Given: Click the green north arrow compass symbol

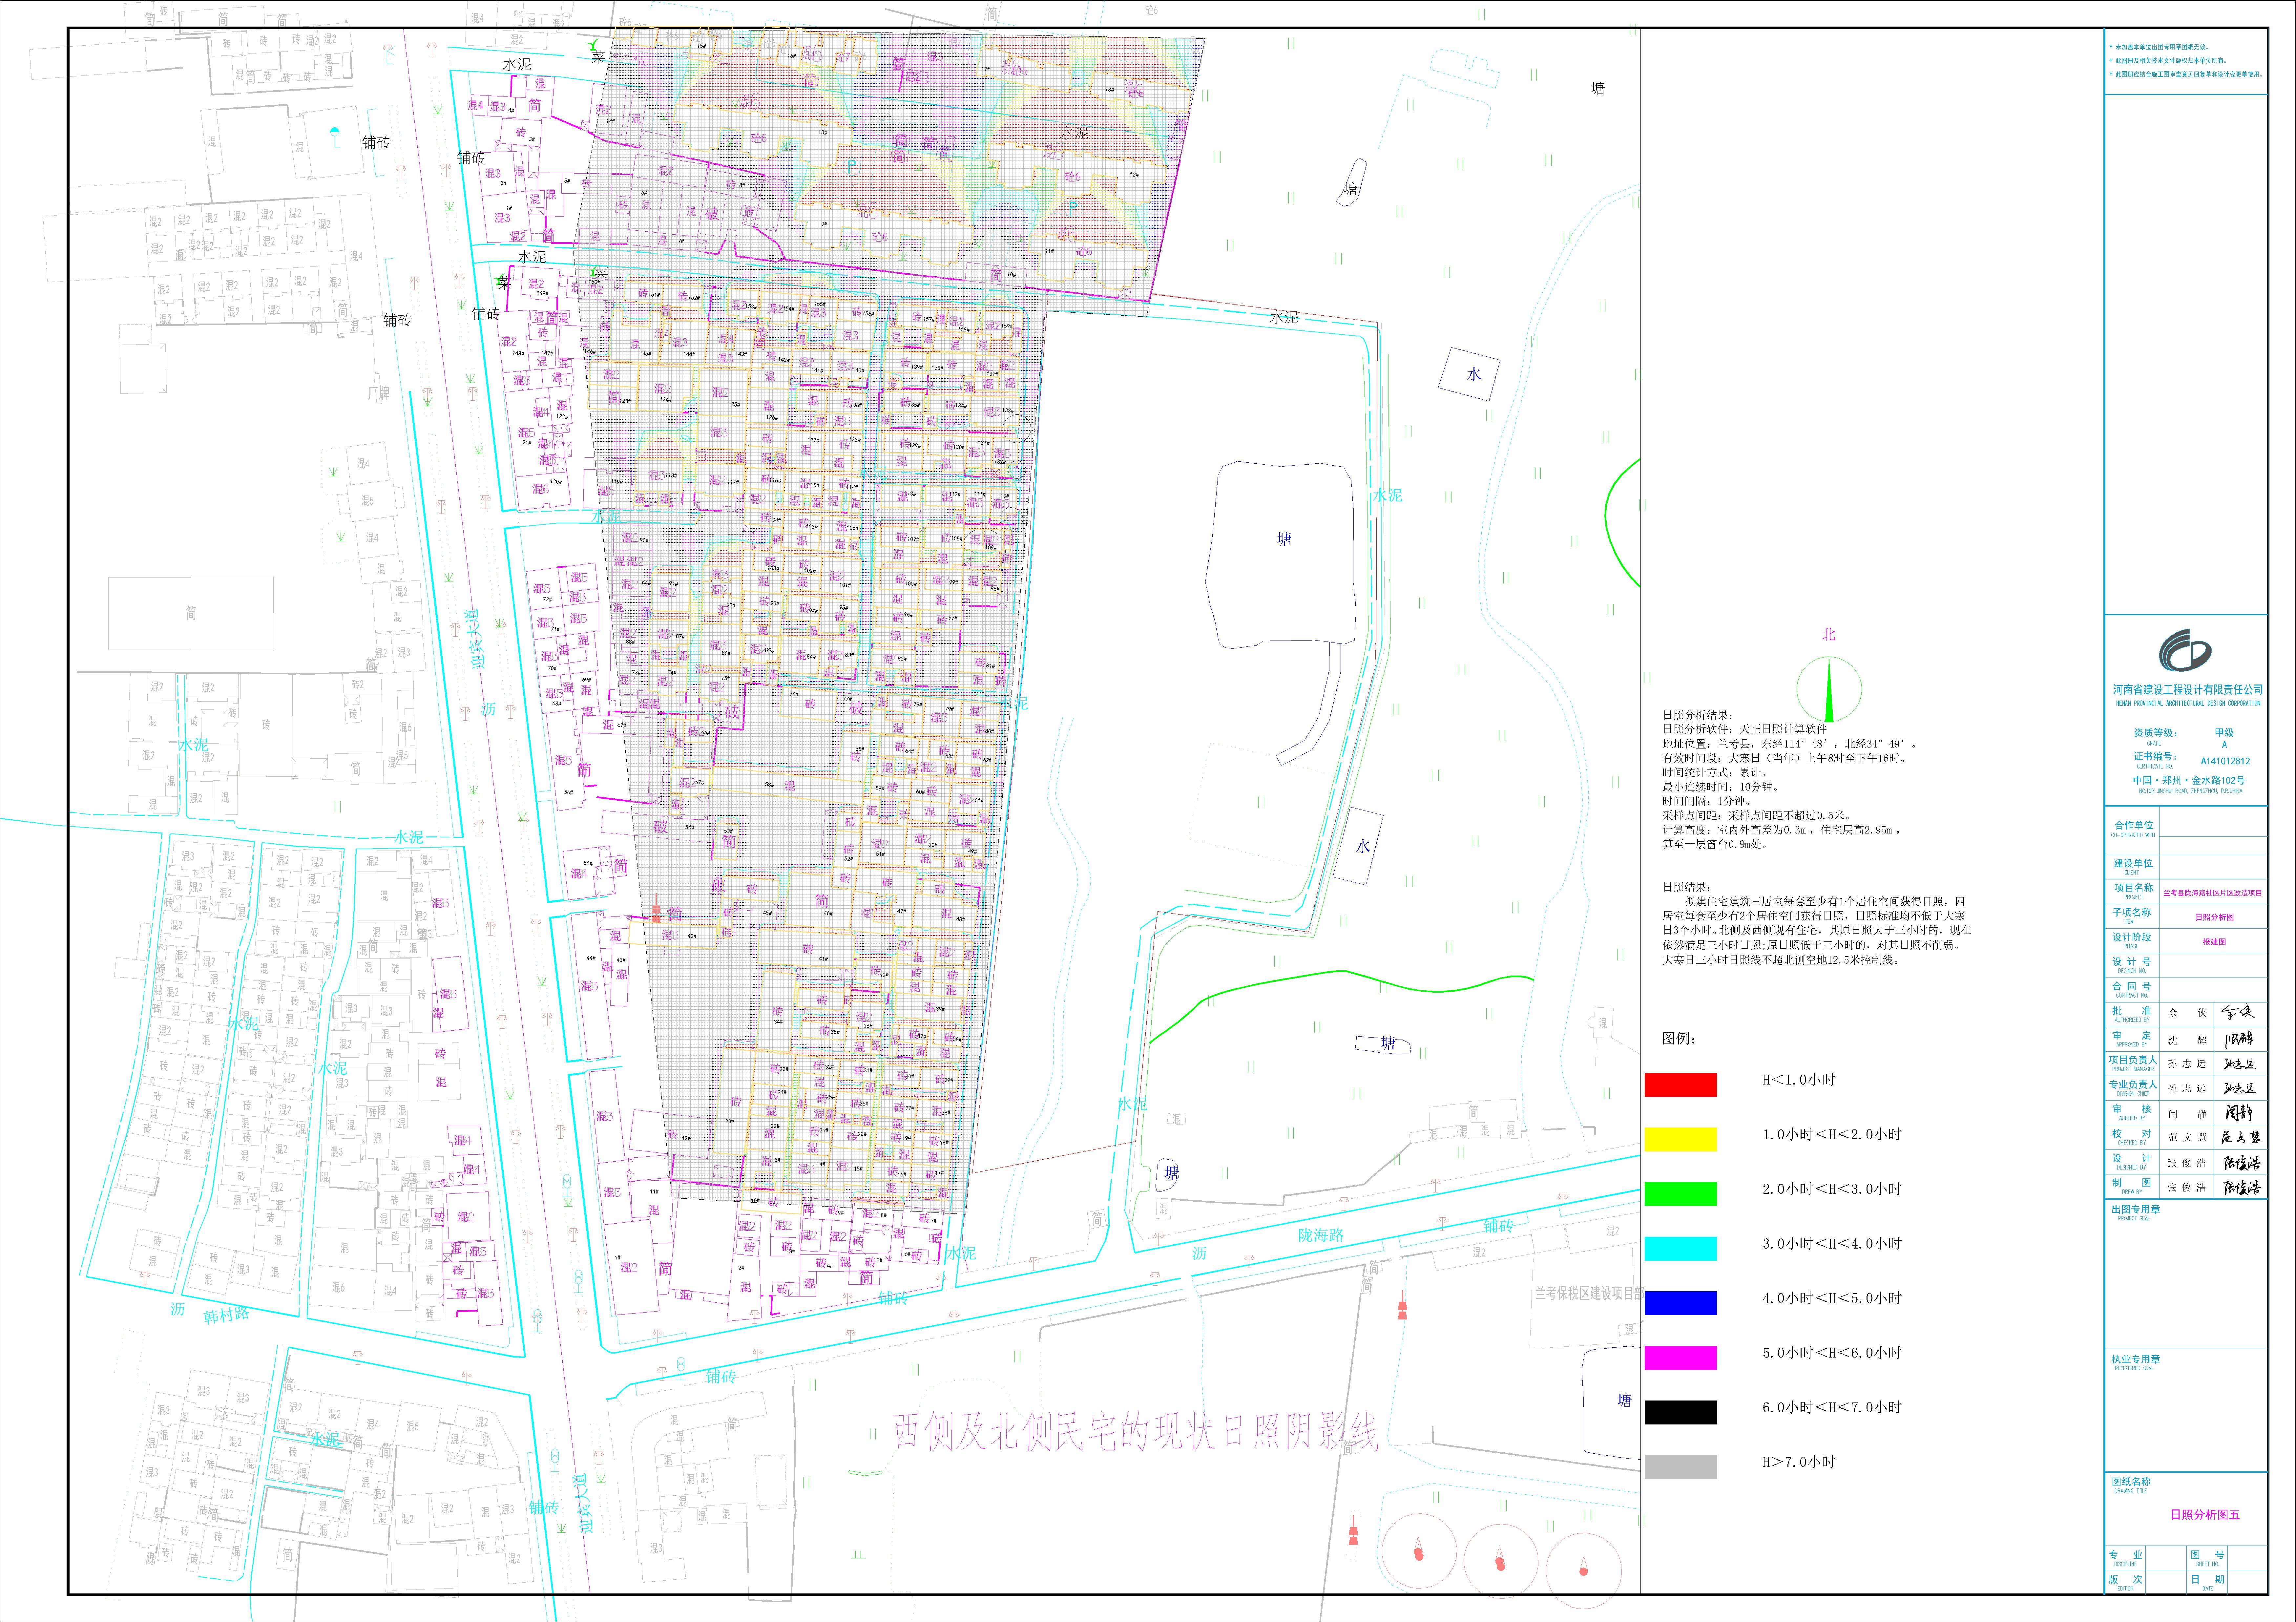Looking at the screenshot, I should tap(1829, 689).
